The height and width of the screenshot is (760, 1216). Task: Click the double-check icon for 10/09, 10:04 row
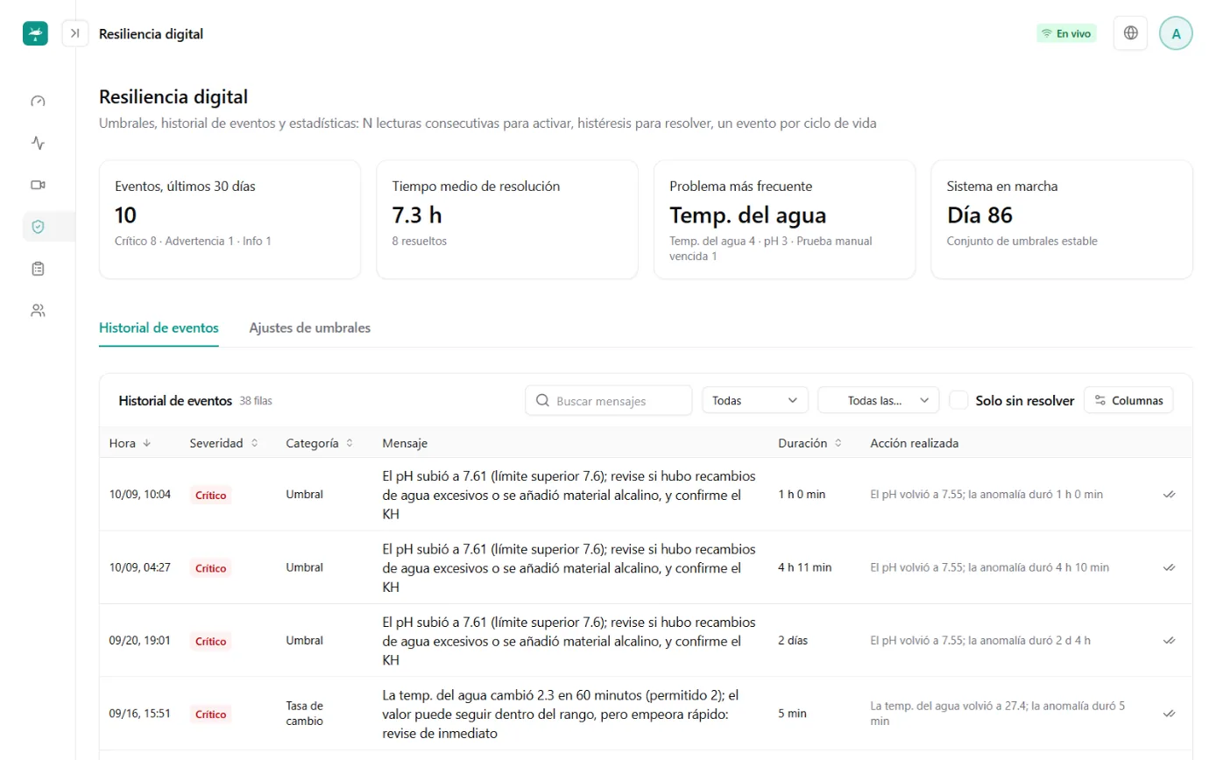(x=1169, y=494)
